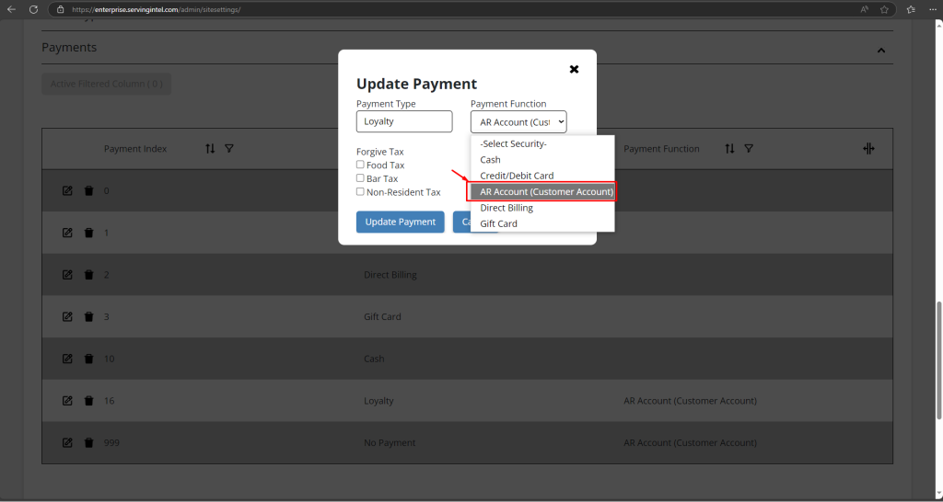
Task: Tick the Non-Resident Tax checkbox
Action: [360, 192]
